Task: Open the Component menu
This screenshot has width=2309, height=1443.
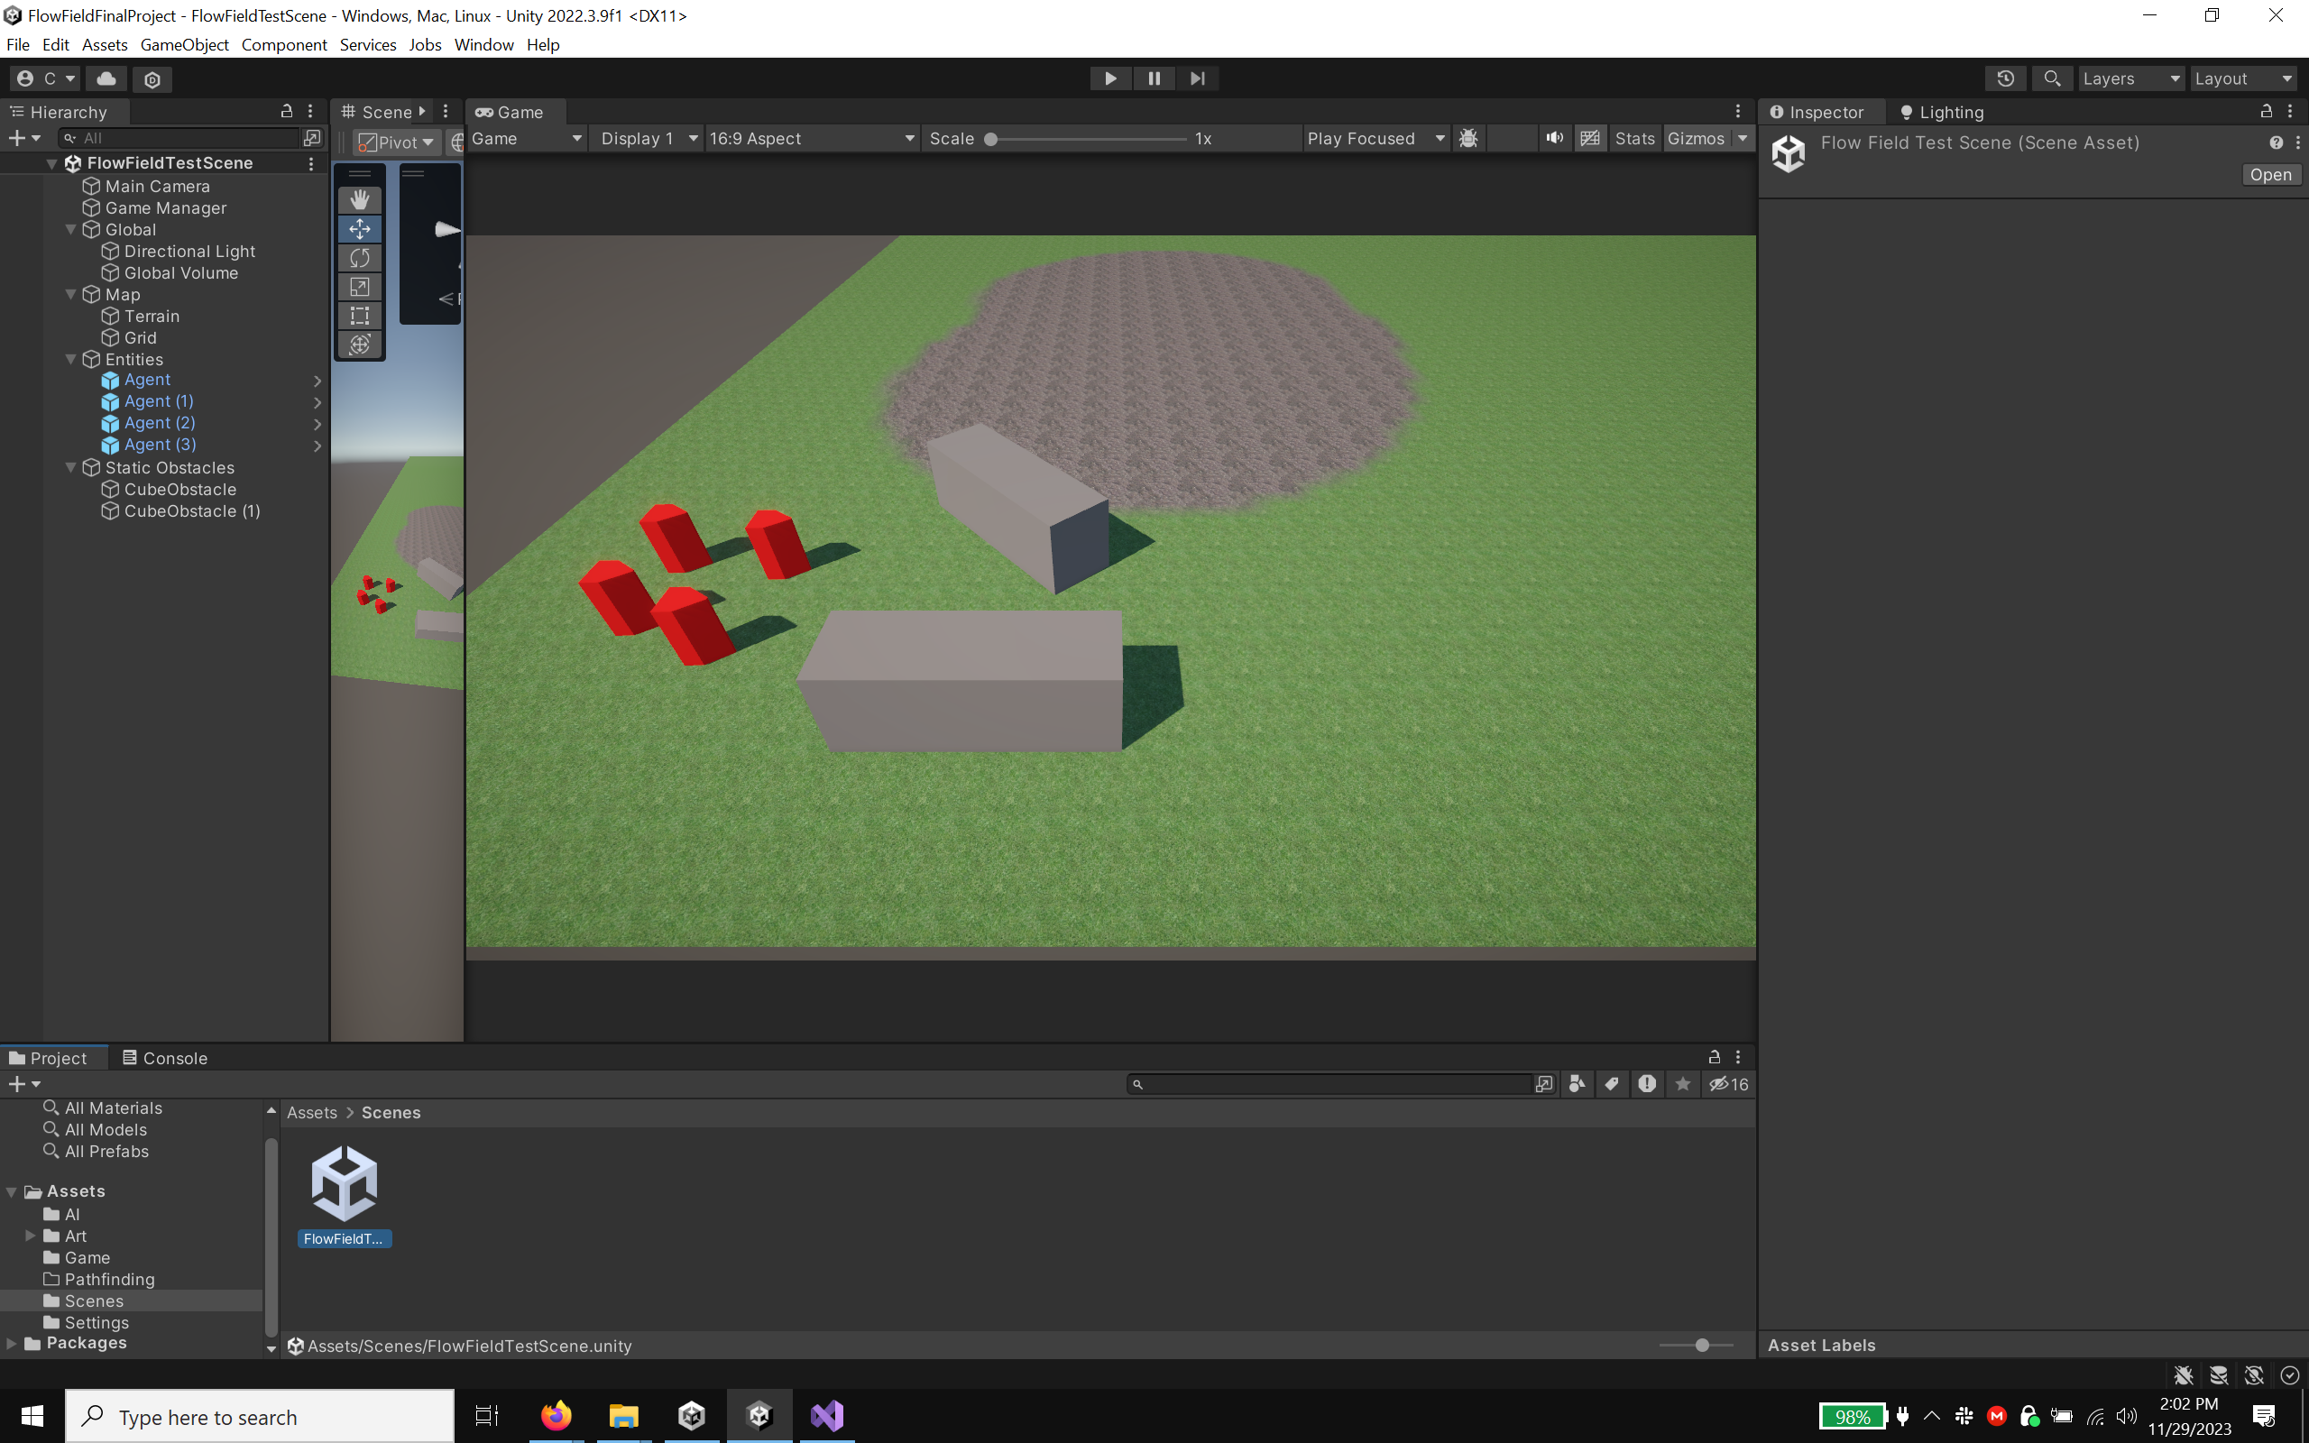Action: point(283,45)
